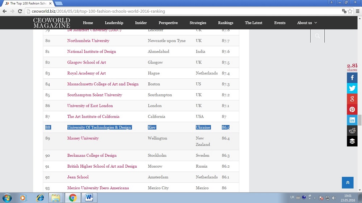Click the Newcastle upon Tyne cell

[167, 40]
